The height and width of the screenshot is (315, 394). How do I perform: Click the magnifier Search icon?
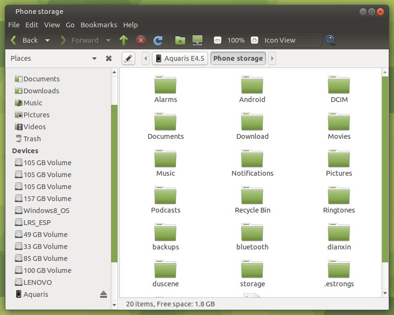(x=330, y=40)
